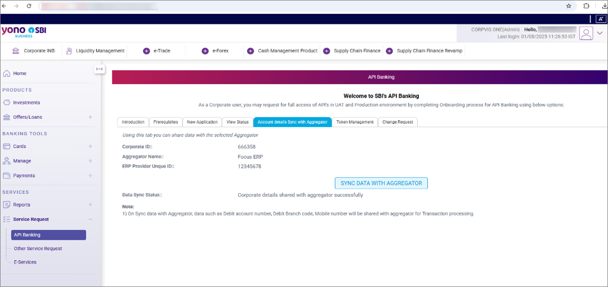
Task: Expand Cards with plus sign
Action: 90,146
